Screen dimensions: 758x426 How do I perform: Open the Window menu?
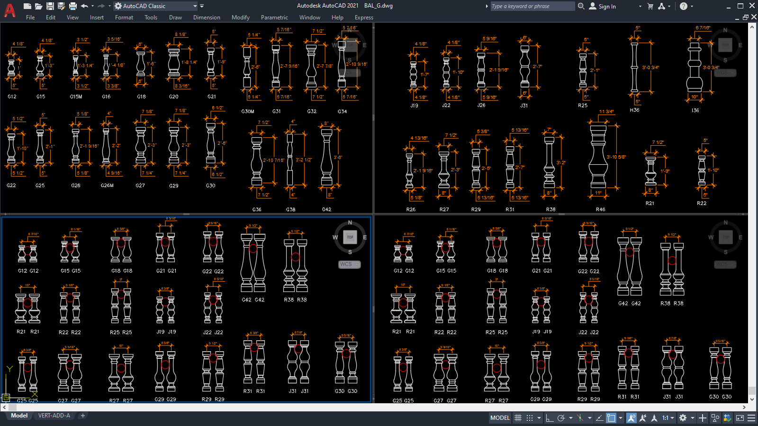pyautogui.click(x=310, y=18)
